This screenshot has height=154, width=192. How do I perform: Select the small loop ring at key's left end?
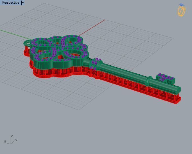click(x=27, y=43)
